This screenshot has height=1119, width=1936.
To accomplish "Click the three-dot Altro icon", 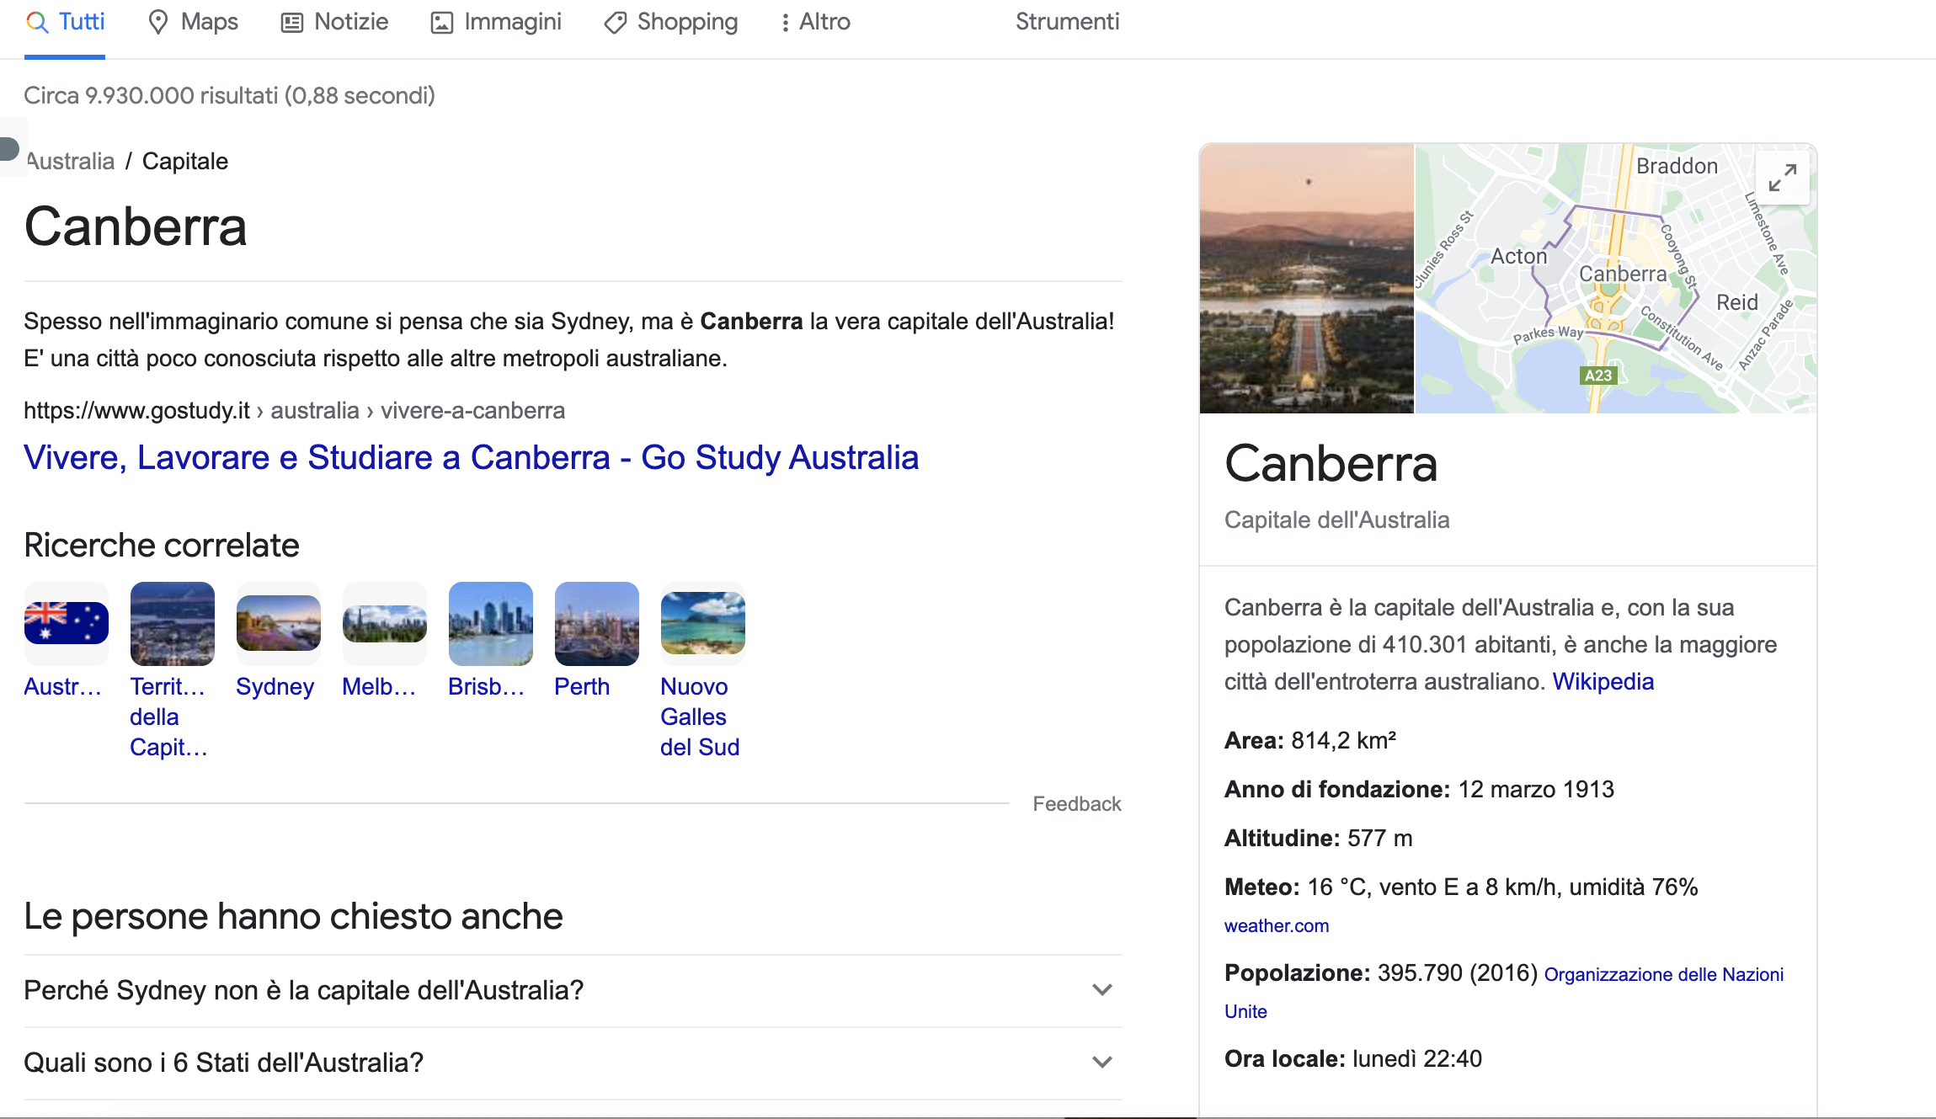I will point(785,23).
